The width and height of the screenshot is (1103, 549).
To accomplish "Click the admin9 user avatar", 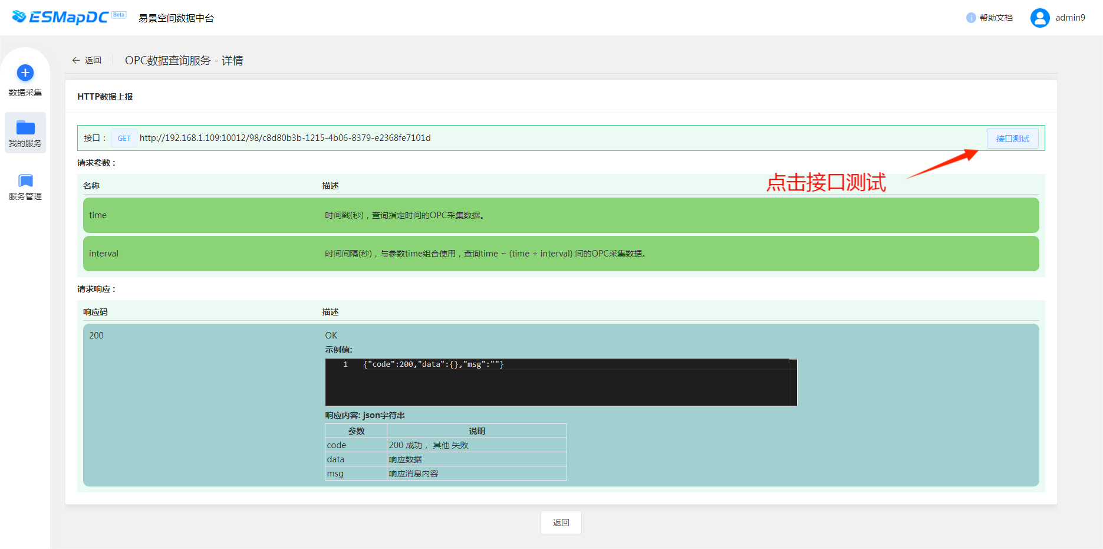I will pos(1040,18).
